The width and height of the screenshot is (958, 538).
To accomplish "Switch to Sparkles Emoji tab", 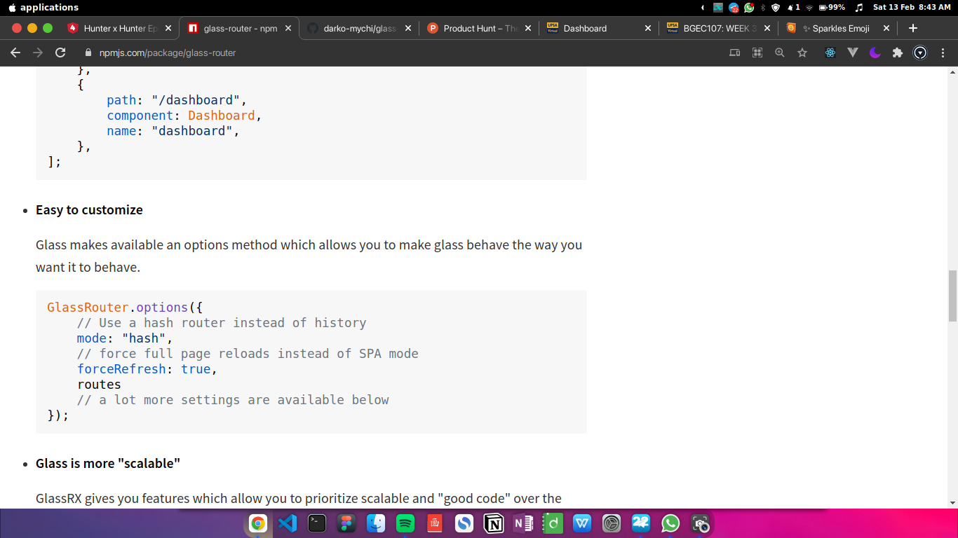I will [839, 29].
